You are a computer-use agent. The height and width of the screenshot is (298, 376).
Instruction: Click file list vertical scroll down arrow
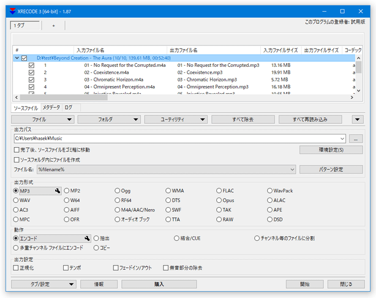[x=358, y=91]
